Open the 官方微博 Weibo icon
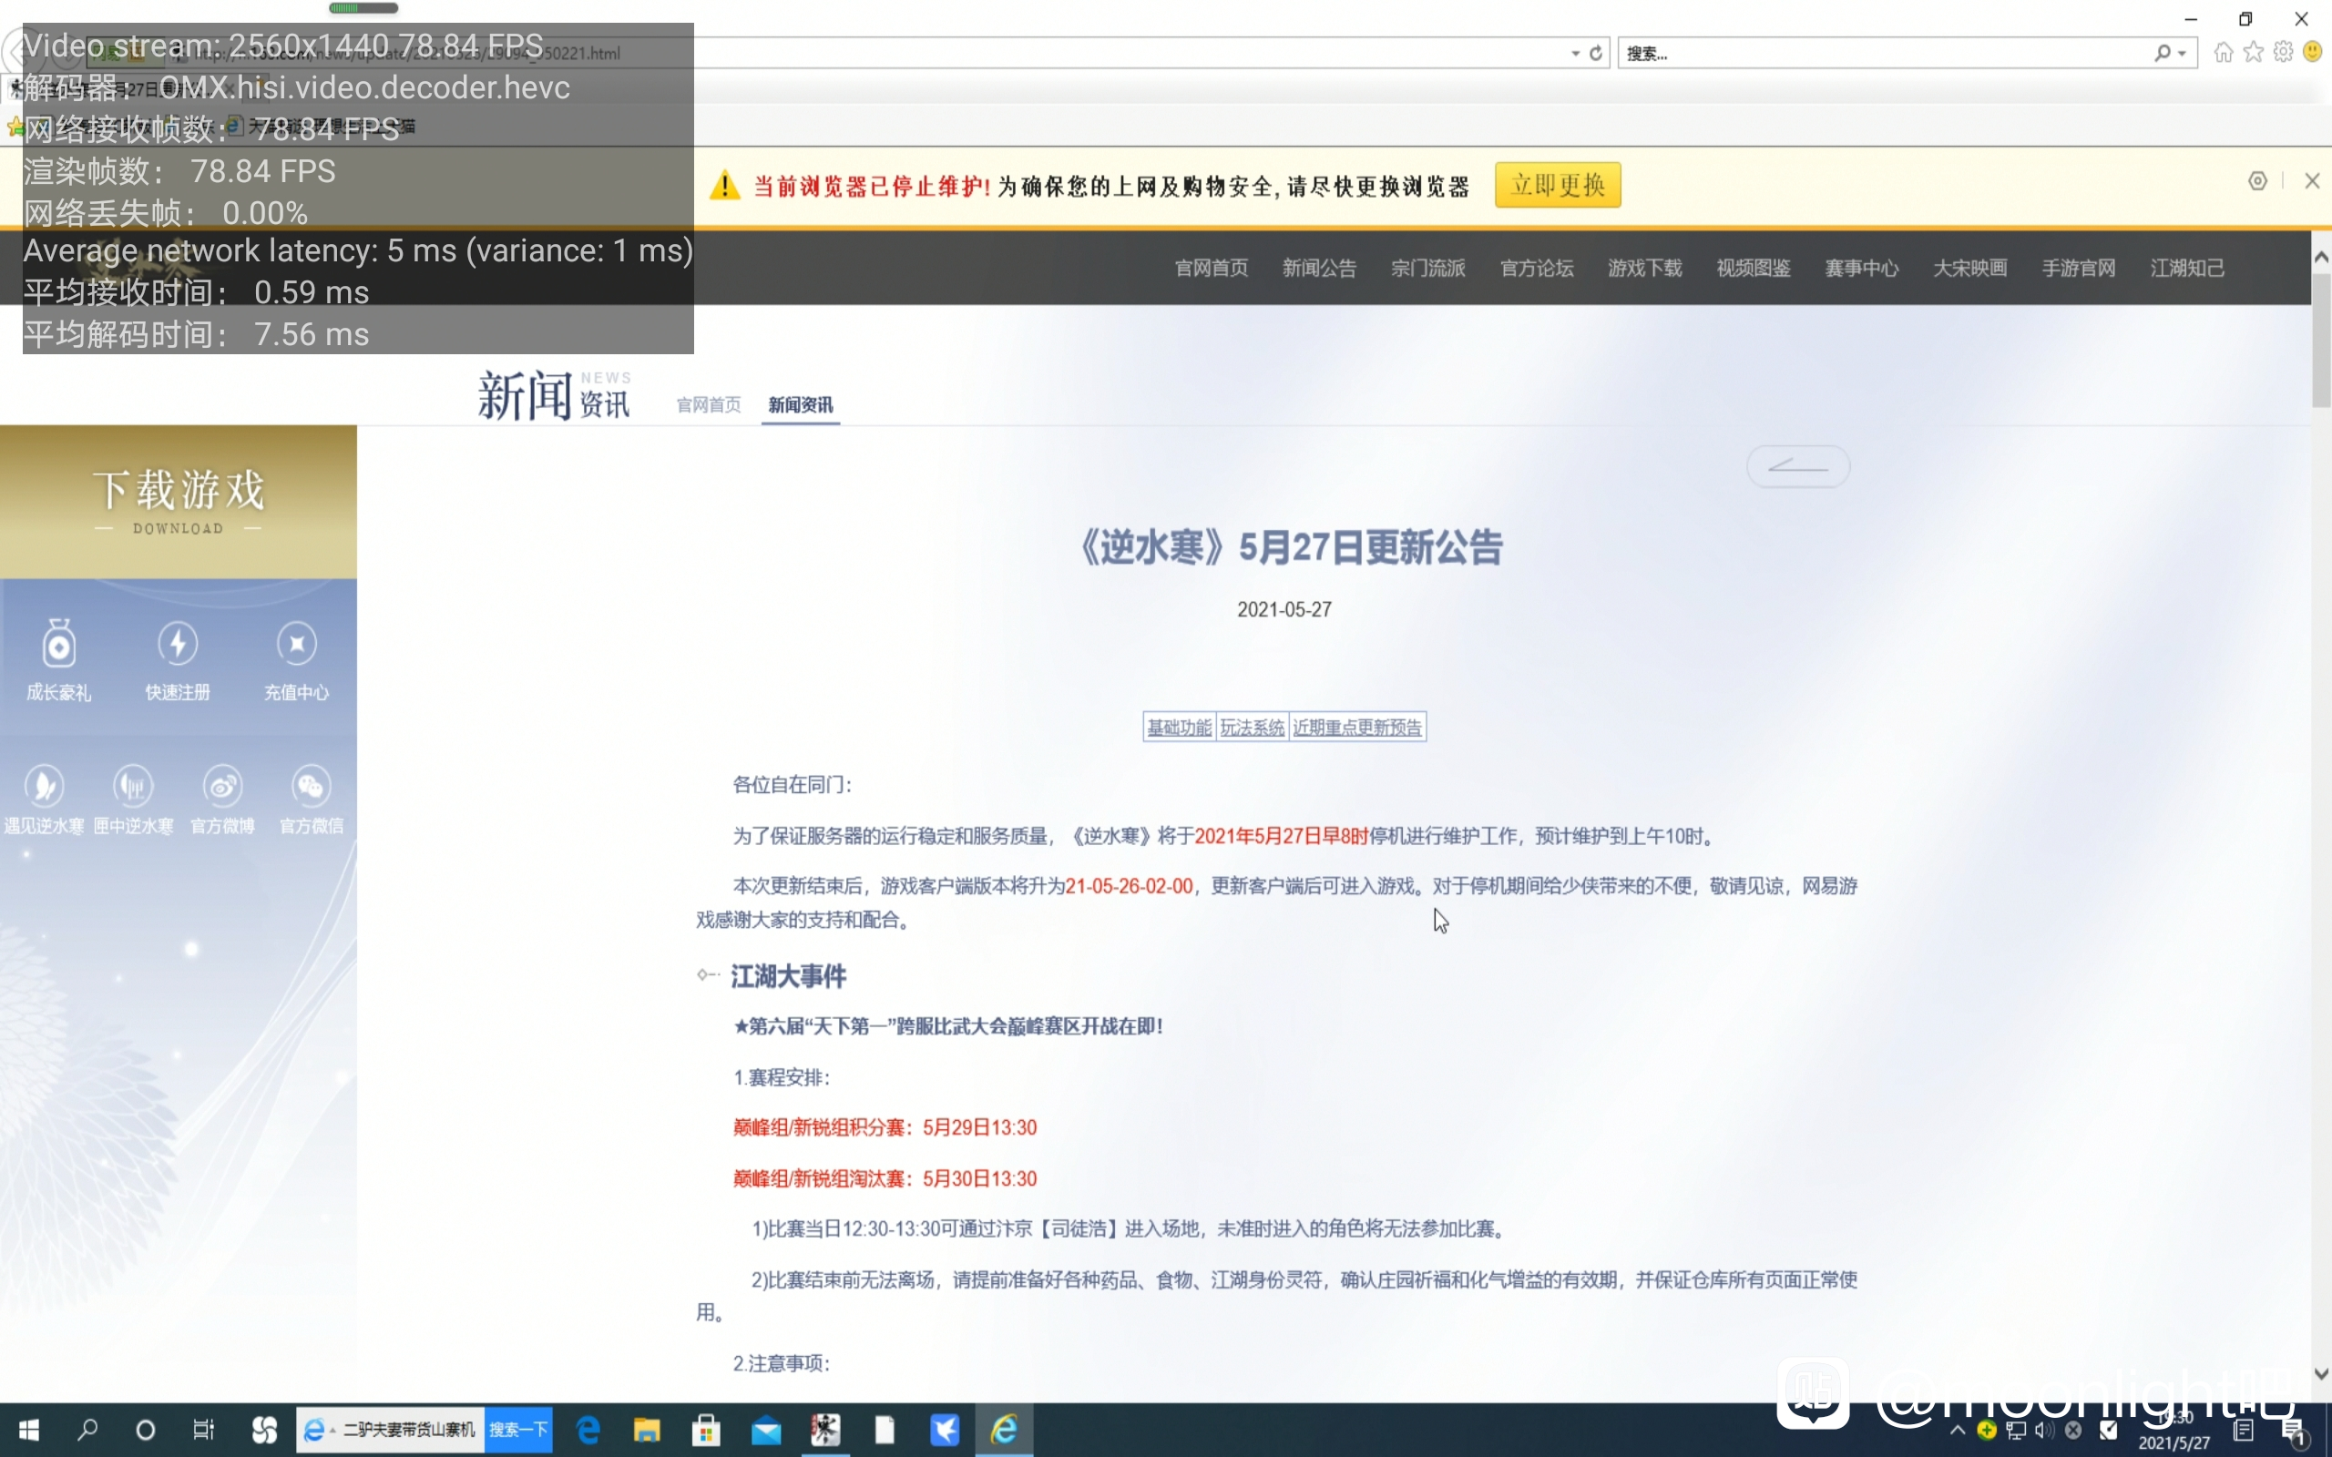The width and height of the screenshot is (2332, 1457). (x=222, y=786)
